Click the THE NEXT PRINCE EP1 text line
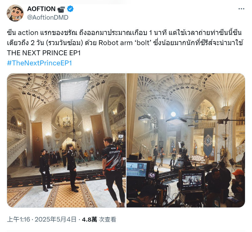The width and height of the screenshot is (252, 232). 44,53
